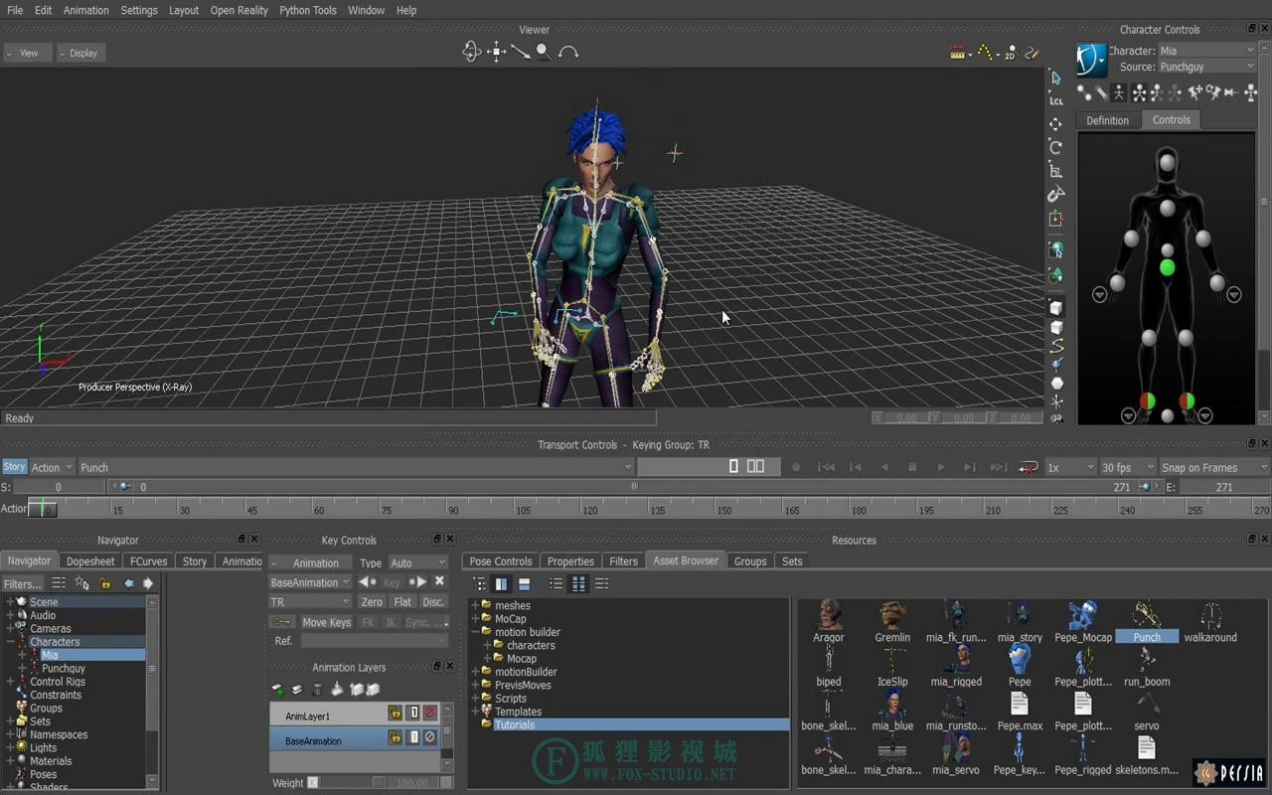Image resolution: width=1272 pixels, height=795 pixels.
Task: Select the Punch asset thumbnail
Action: [1147, 621]
